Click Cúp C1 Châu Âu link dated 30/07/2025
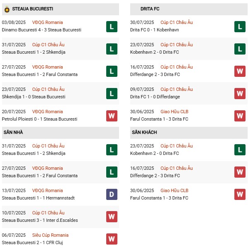248x252 pixels. click(176, 22)
